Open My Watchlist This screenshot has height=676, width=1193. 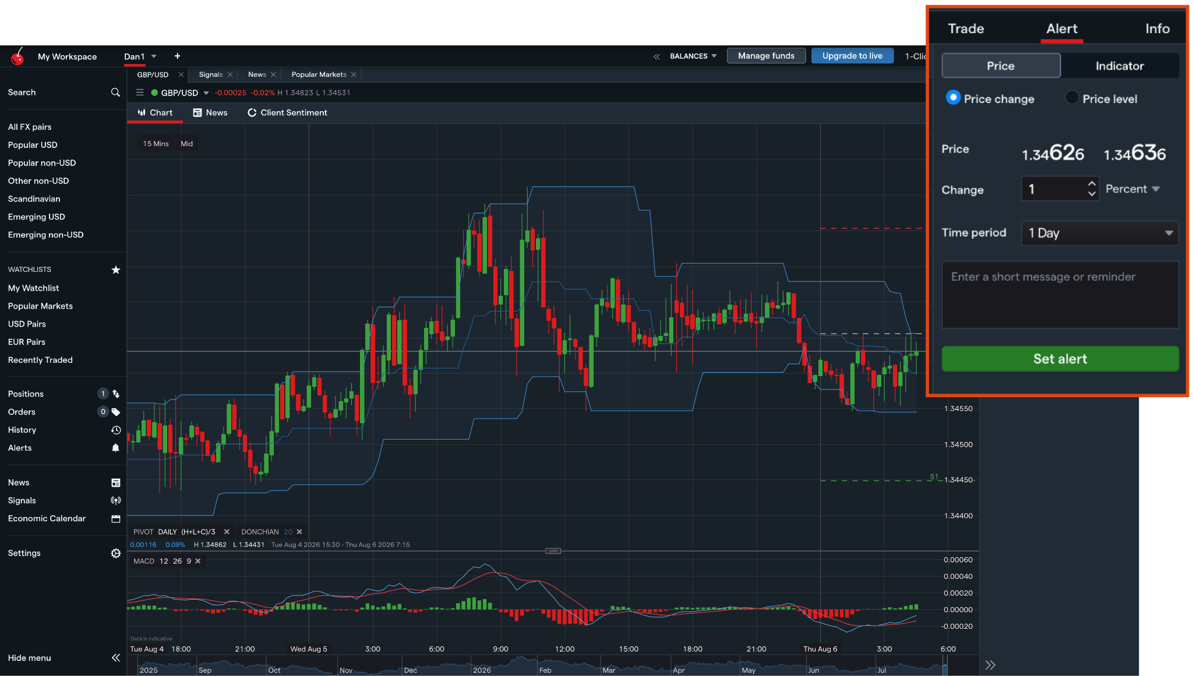pos(33,288)
